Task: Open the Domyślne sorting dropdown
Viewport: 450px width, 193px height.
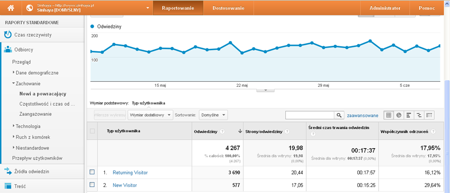Action: [x=213, y=115]
